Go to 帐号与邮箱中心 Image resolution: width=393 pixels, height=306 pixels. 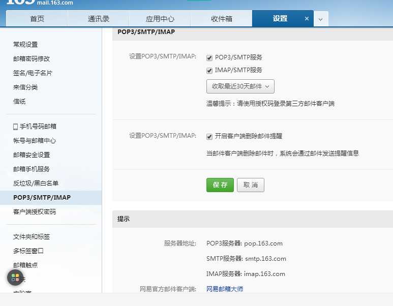tap(35, 141)
